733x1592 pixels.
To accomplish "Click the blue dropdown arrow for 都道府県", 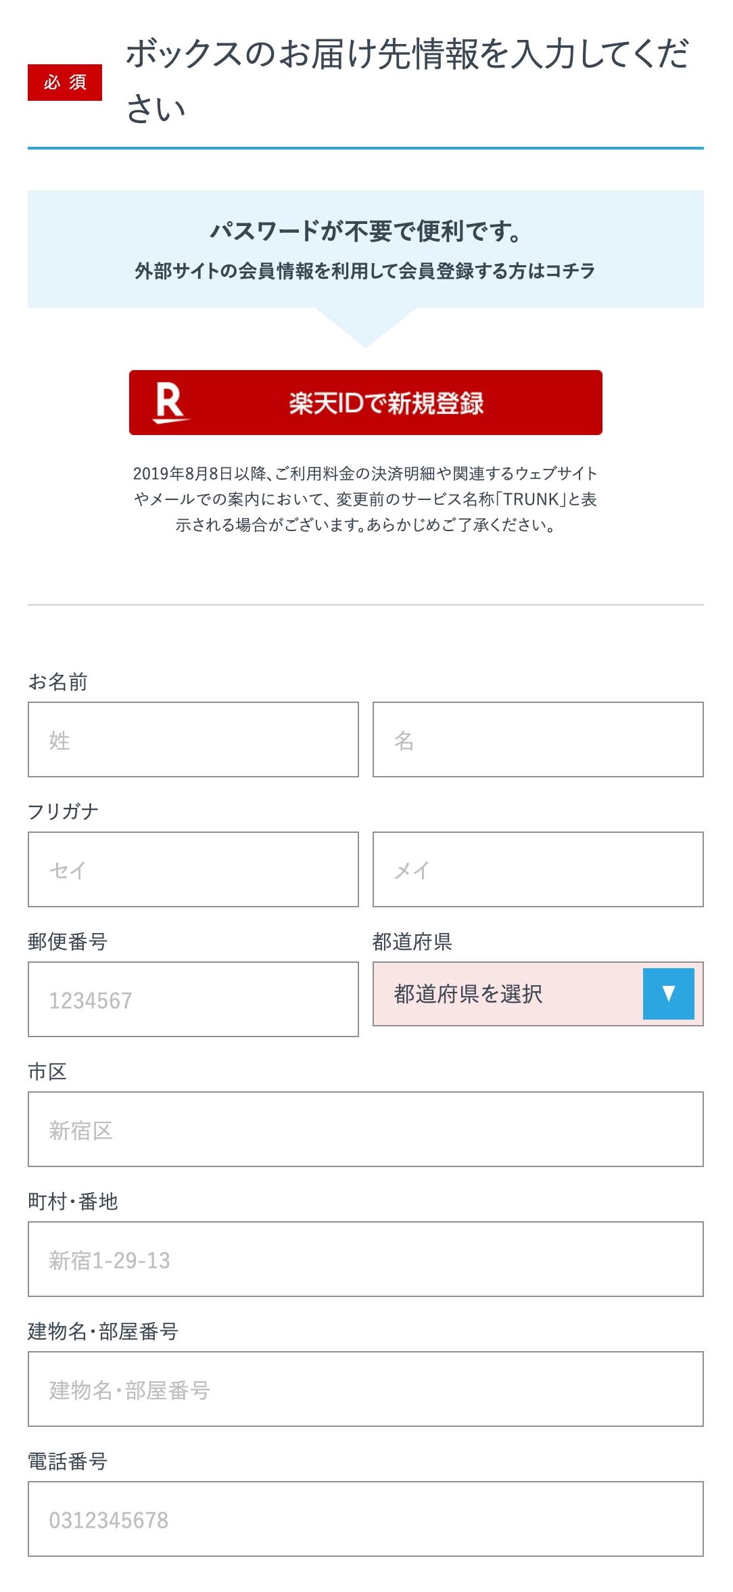I will point(668,993).
